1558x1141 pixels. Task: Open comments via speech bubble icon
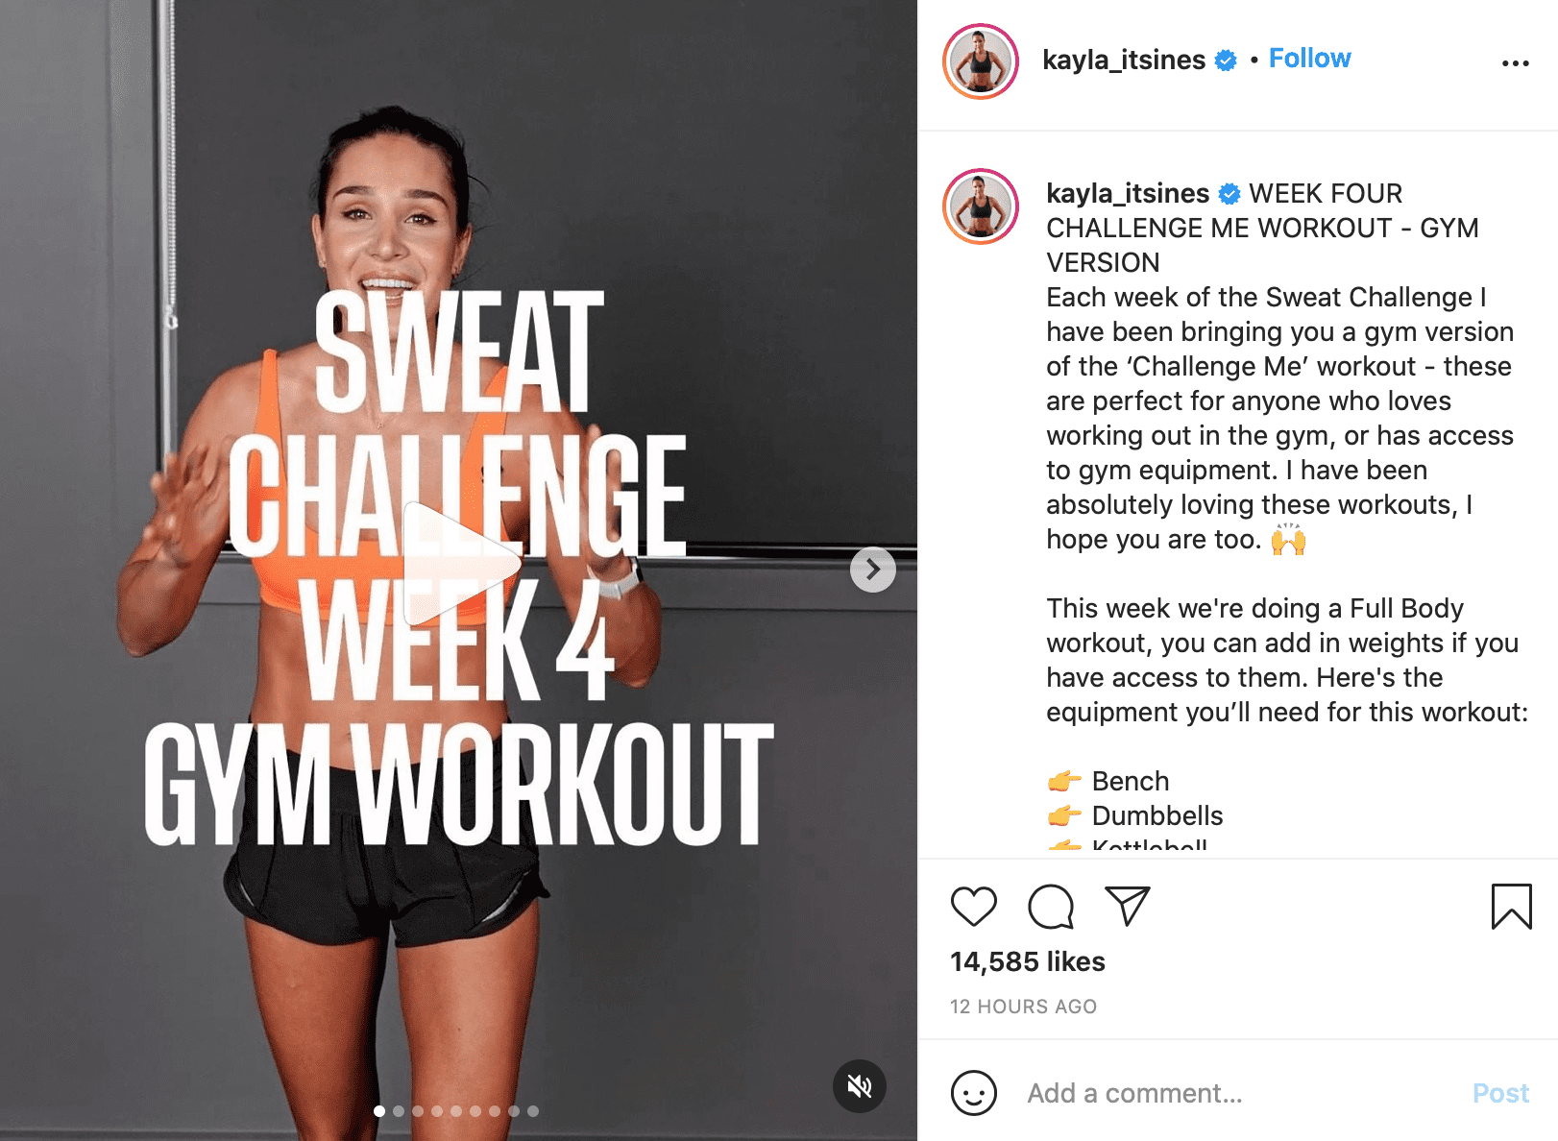[1050, 907]
